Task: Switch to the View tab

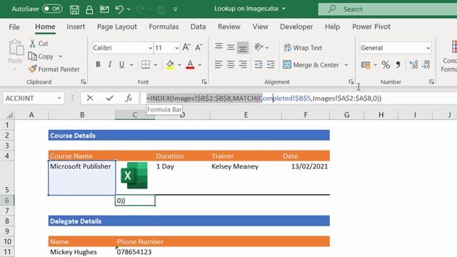Action: (260, 27)
